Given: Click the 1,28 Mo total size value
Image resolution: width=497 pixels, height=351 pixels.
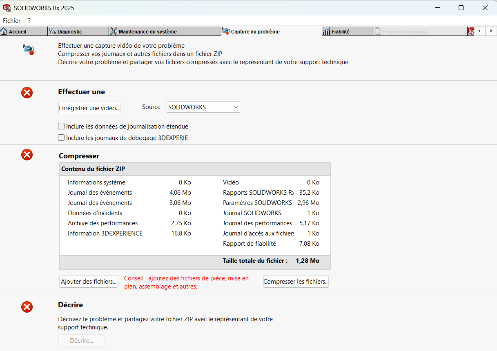Looking at the screenshot, I should point(308,261).
